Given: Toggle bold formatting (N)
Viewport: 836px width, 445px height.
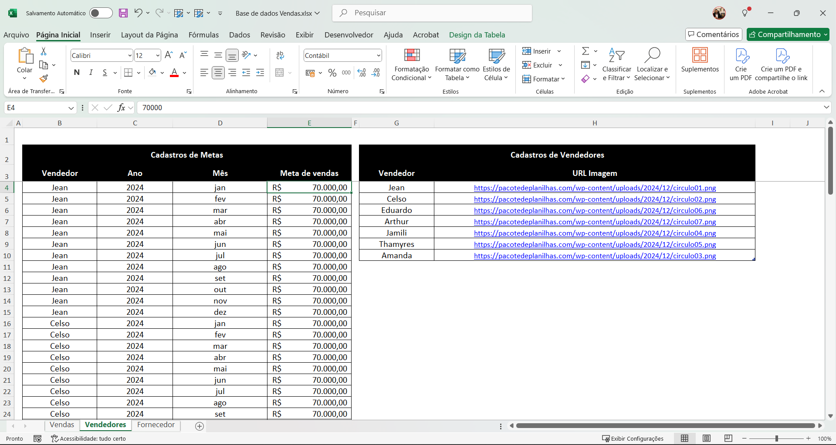Looking at the screenshot, I should coord(77,73).
